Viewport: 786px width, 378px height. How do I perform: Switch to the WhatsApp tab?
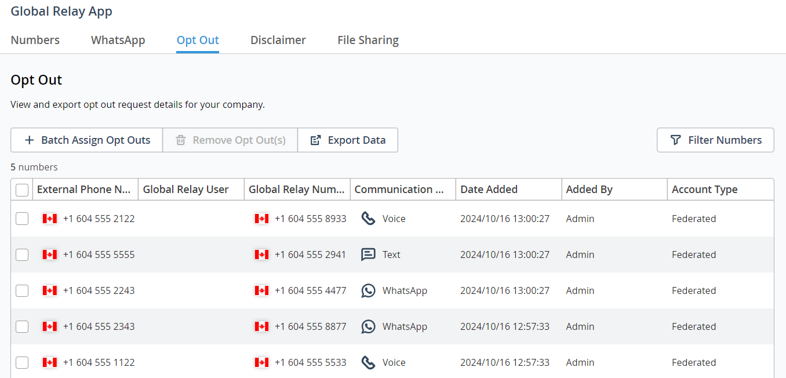(118, 40)
